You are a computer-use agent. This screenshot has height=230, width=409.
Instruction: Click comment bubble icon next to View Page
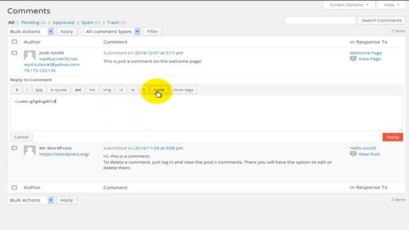tap(353, 59)
